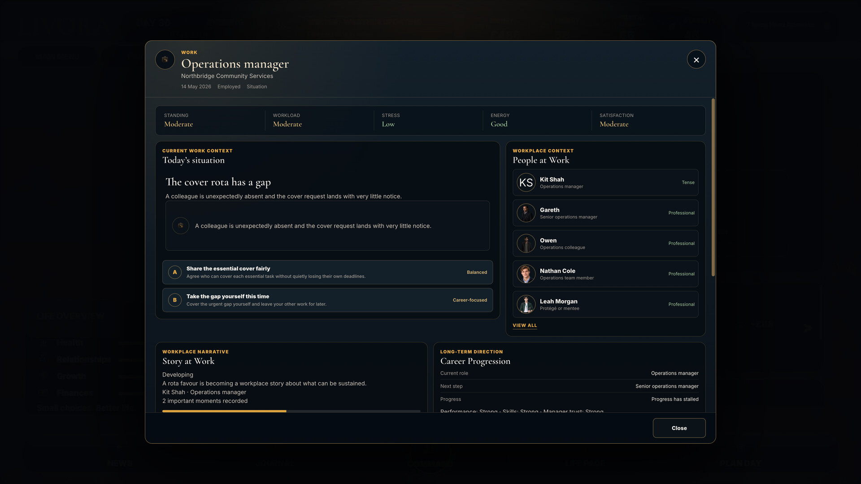Click the Balanced label on option A
The image size is (861, 484).
point(477,272)
